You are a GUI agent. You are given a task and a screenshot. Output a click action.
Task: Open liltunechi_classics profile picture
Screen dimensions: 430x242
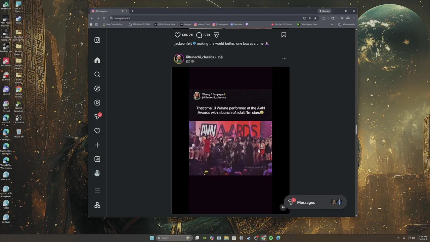tap(179, 59)
